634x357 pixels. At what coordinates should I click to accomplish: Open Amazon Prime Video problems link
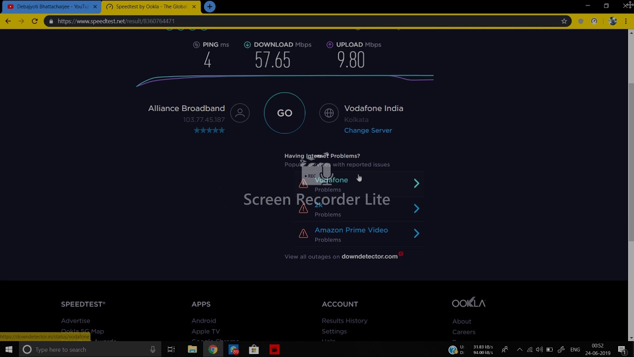coord(351,230)
